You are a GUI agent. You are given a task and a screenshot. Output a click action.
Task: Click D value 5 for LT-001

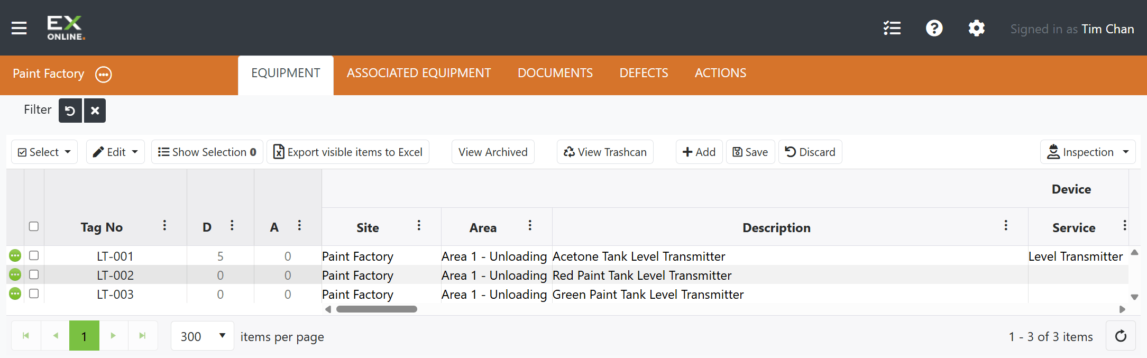click(x=221, y=256)
